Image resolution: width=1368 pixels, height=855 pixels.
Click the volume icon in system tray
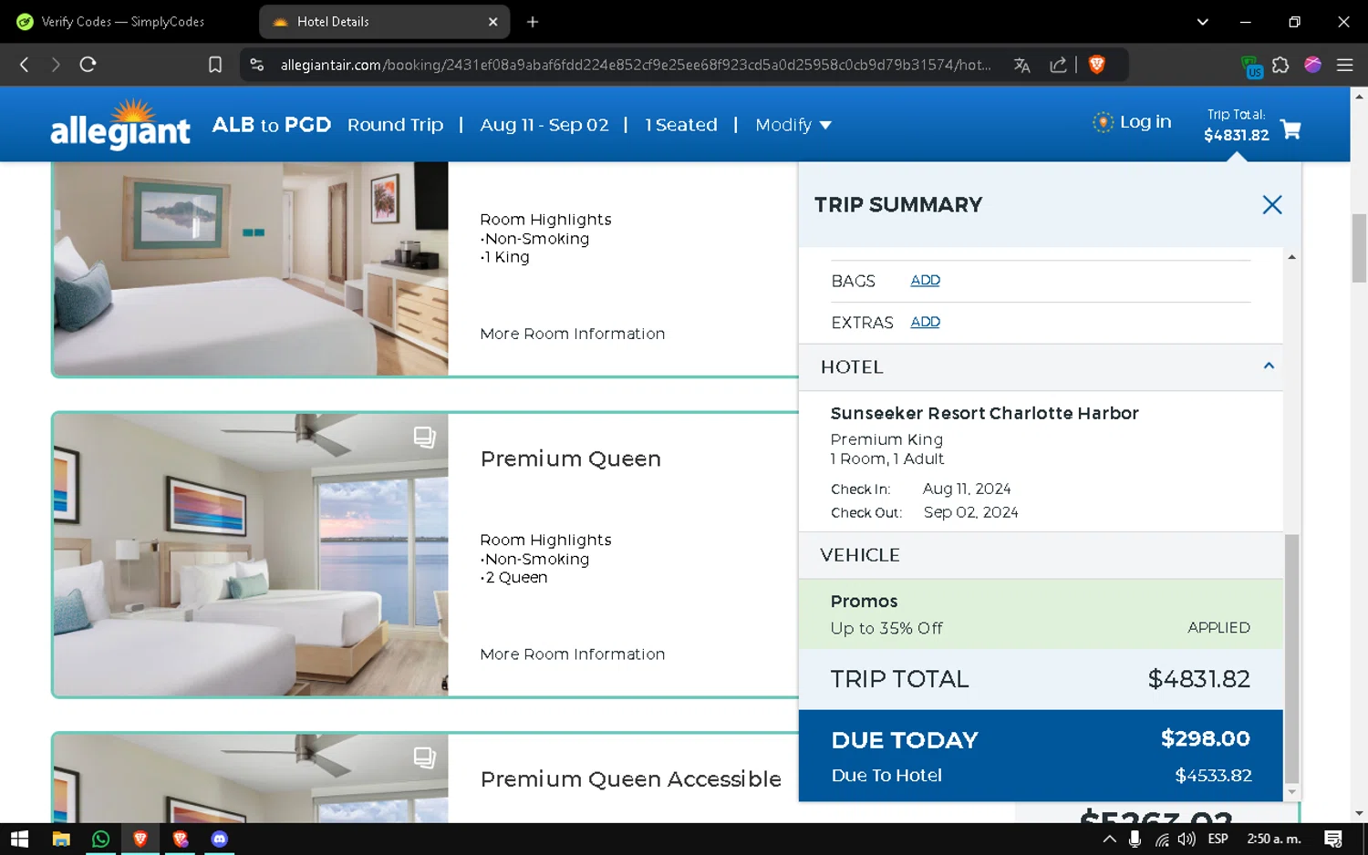pos(1186,839)
